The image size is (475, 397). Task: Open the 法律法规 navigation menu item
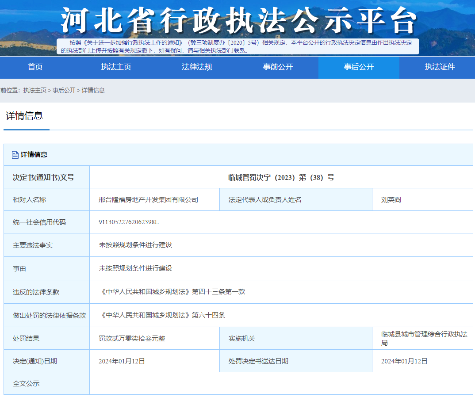(197, 67)
